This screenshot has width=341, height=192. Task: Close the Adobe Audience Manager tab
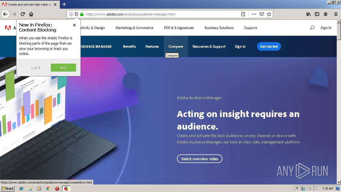(x=55, y=5)
